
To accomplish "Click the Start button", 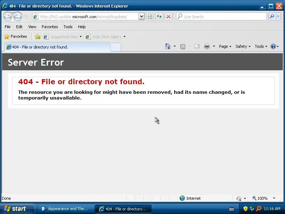I will pos(17,209).
